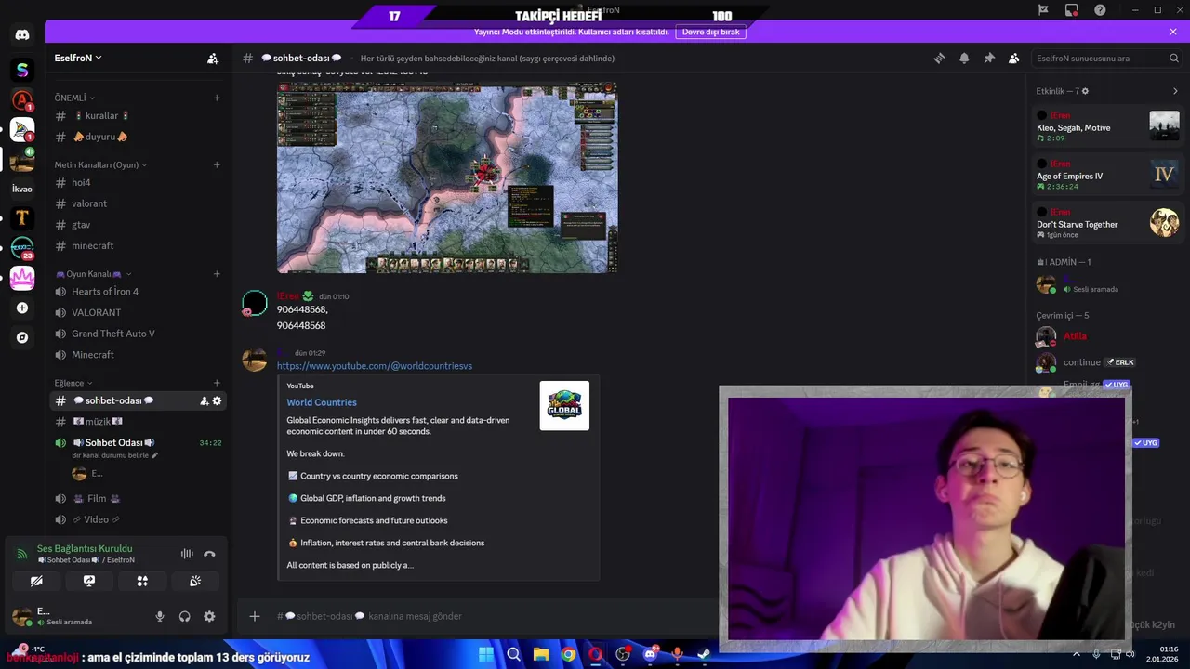Open EselfroN server dropdown menu
This screenshot has height=669, width=1190.
coord(78,58)
